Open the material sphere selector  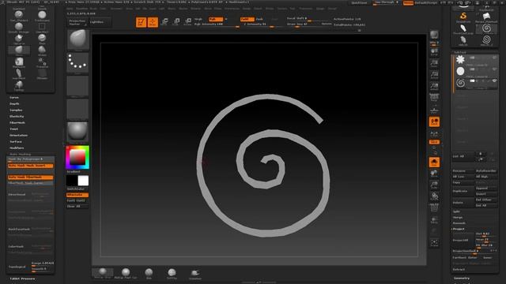[77, 132]
